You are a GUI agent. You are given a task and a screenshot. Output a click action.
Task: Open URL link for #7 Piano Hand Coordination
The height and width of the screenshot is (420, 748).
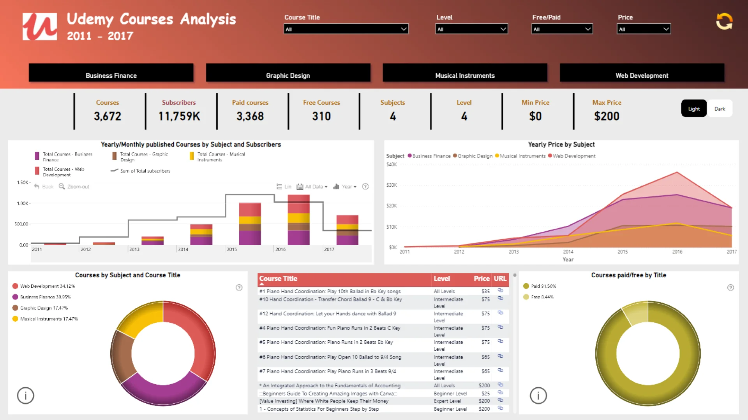click(x=500, y=371)
